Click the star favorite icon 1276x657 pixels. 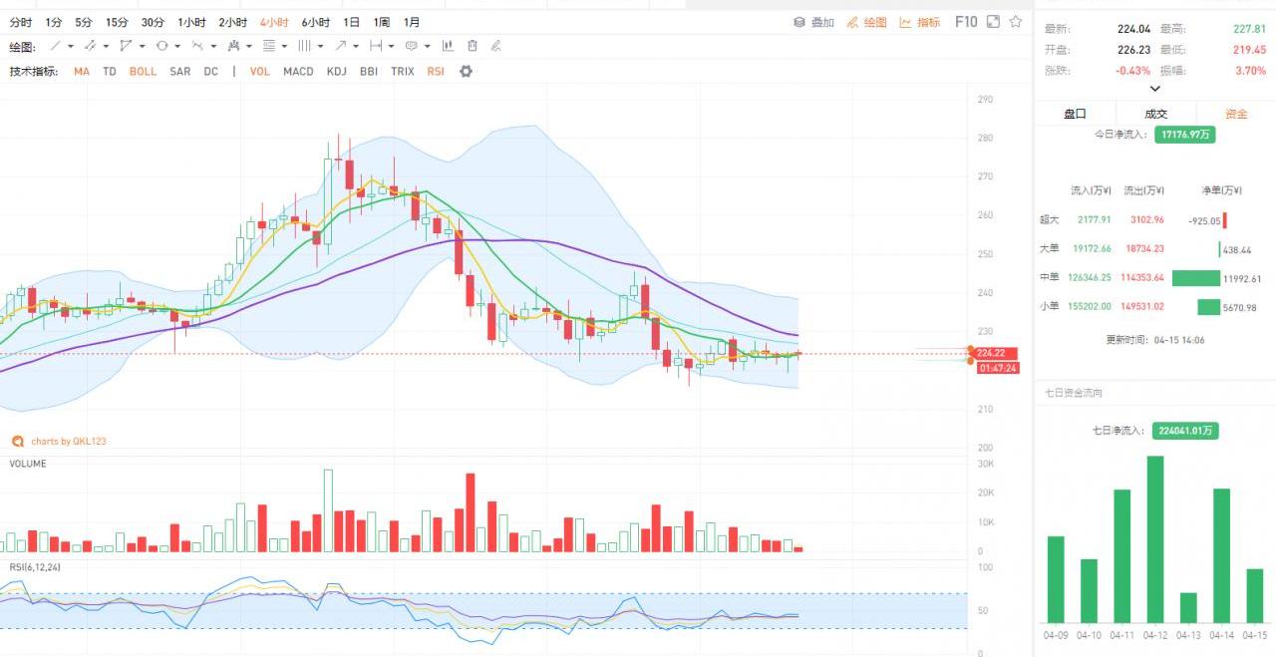(1016, 22)
